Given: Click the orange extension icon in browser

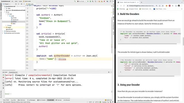Looking at the screenshot, I should pyautogui.click(x=166, y=6).
